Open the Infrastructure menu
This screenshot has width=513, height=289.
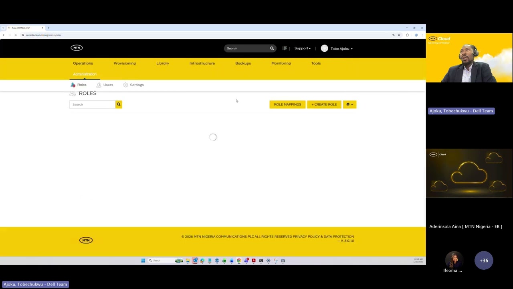tap(202, 63)
